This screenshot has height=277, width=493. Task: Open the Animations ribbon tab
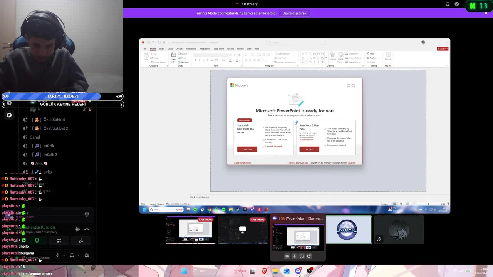pos(205,49)
